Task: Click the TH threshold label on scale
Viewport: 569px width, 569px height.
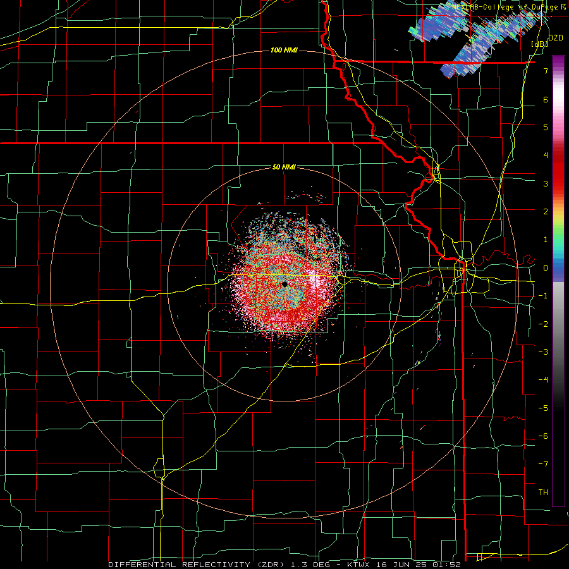Action: coord(543,493)
